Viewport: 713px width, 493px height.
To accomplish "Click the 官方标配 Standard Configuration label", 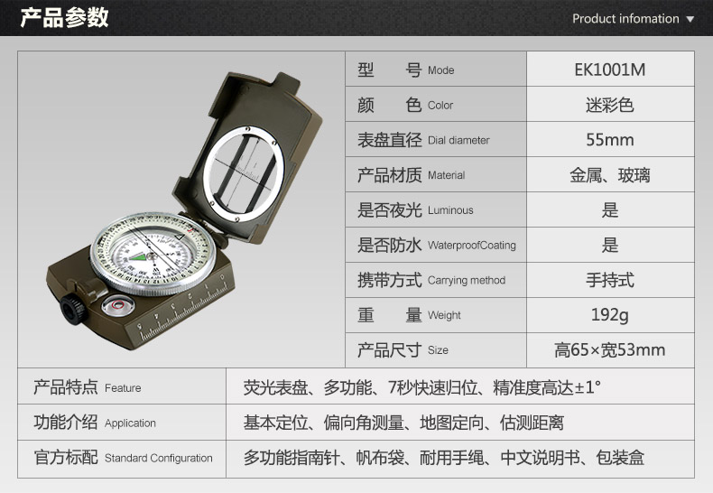I will (123, 458).
